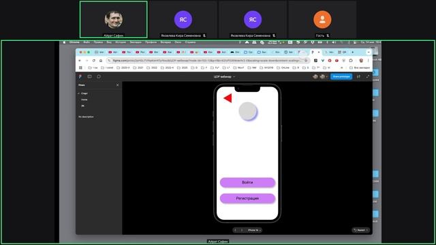Open the prototype options icon beside Share

(x=358, y=77)
